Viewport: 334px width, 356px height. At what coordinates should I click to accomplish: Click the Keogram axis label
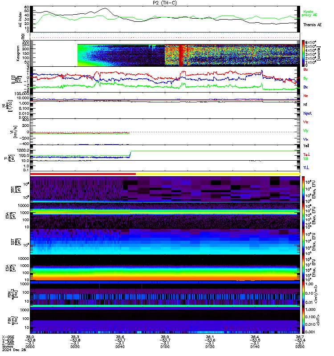pyautogui.click(x=18, y=53)
